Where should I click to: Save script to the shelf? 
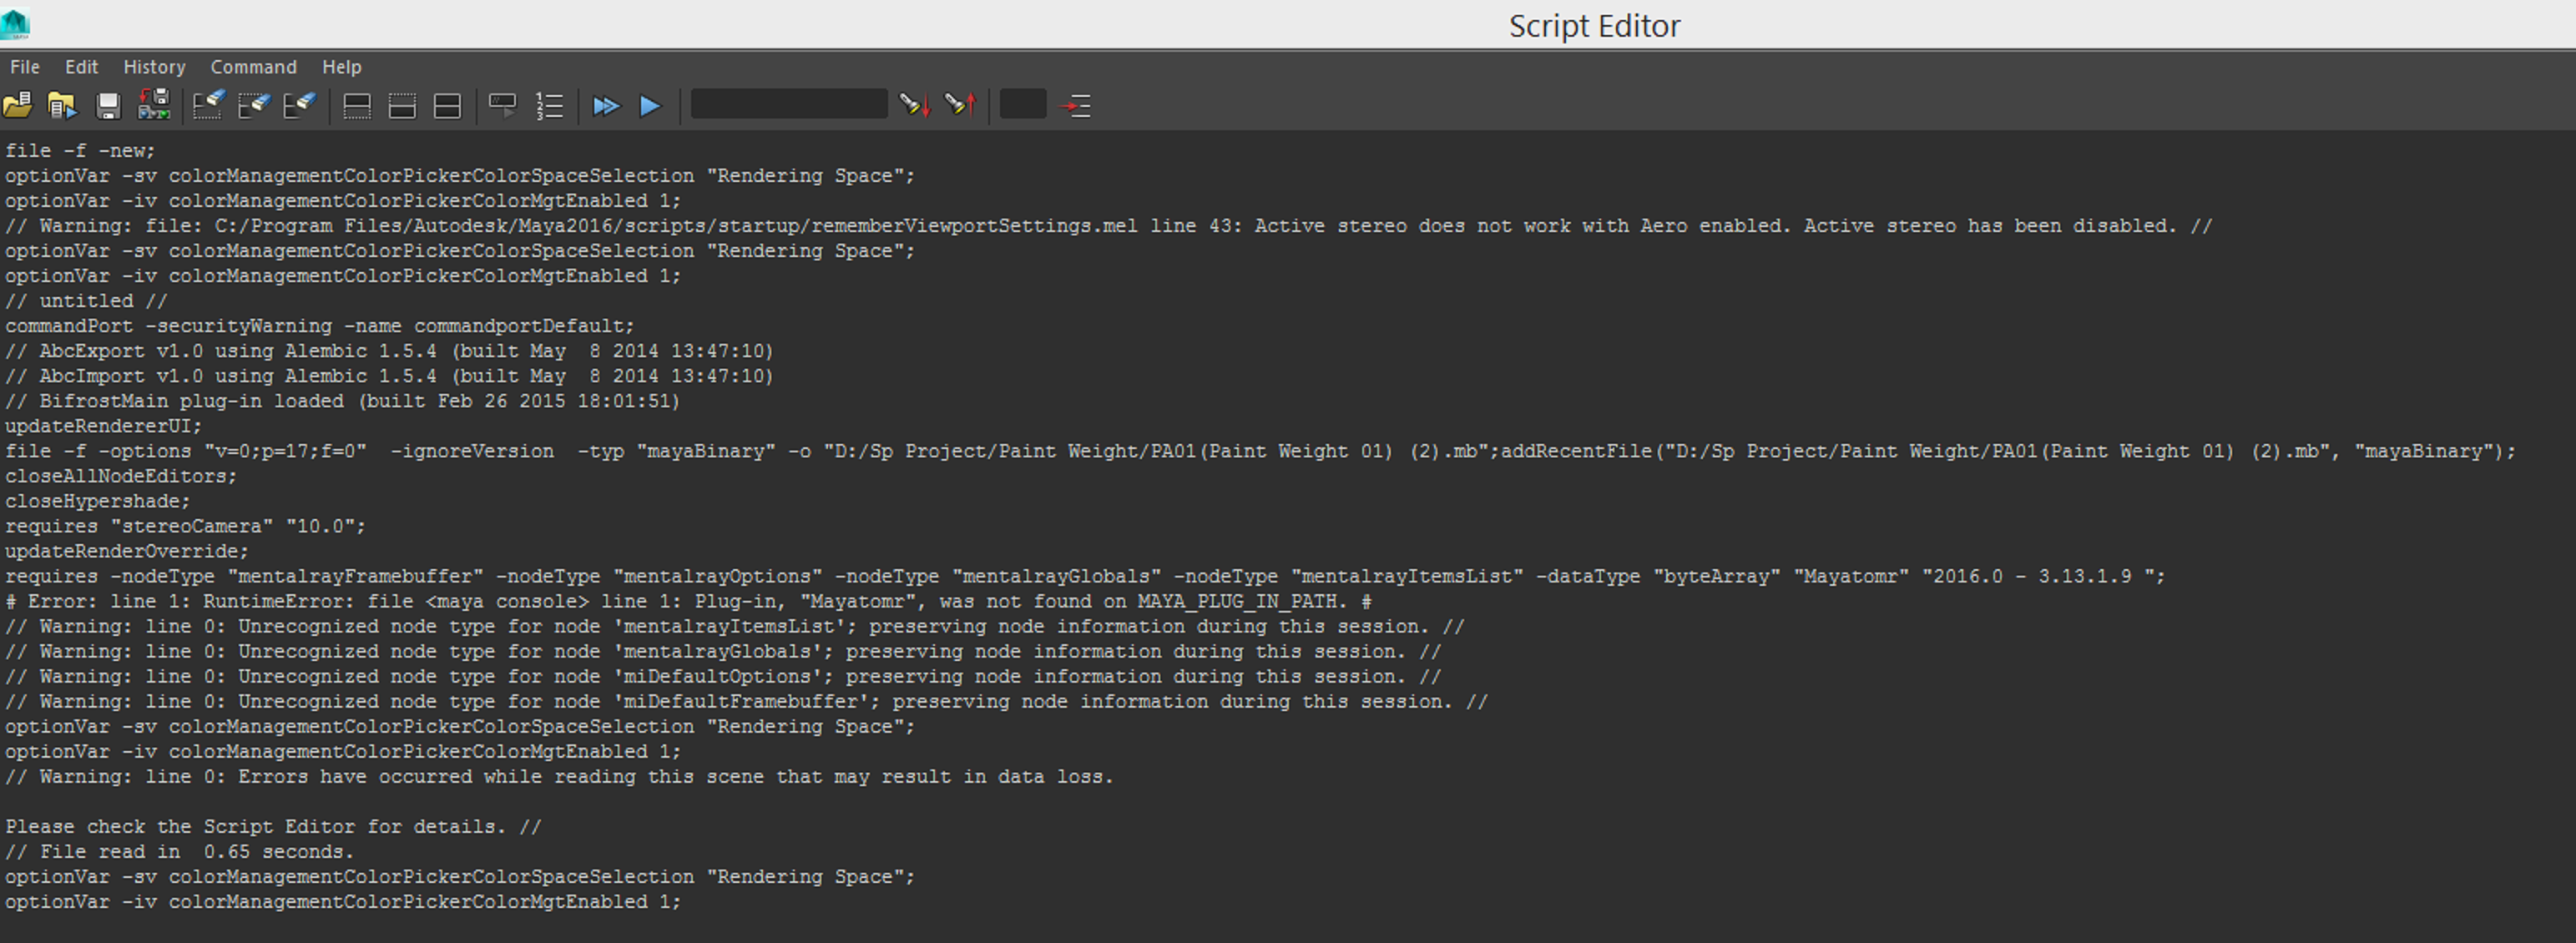[x=153, y=105]
